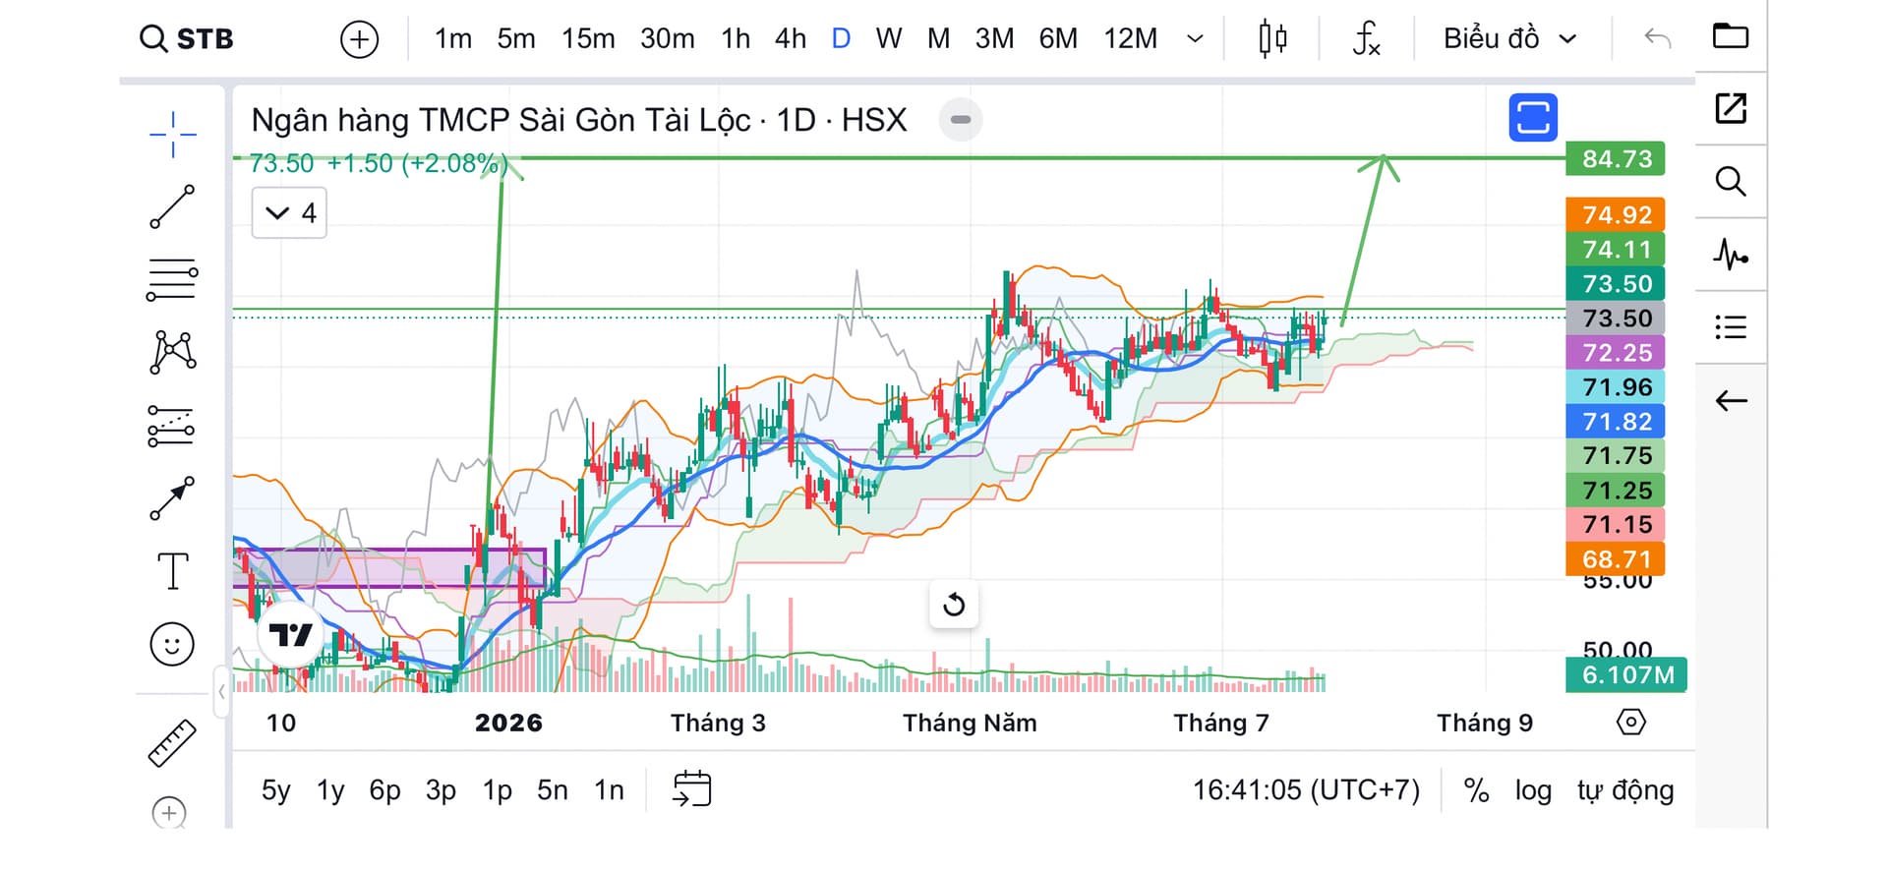Screen dimensions: 1888x871
Task: Open the folder icon in the right sidebar
Action: pyautogui.click(x=1731, y=36)
